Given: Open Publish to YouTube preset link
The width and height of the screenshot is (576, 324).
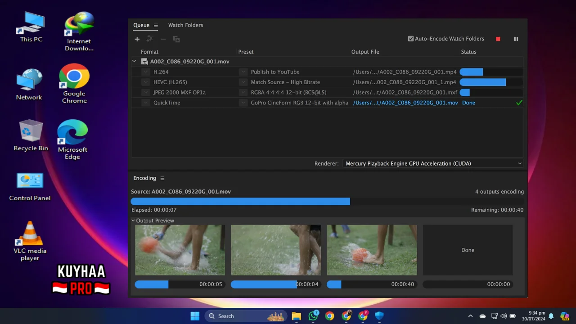Looking at the screenshot, I should [275, 72].
